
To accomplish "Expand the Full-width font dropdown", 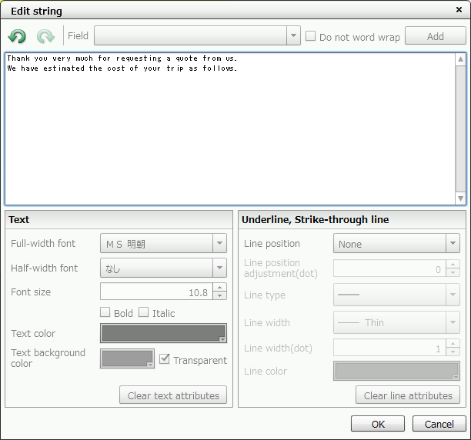I will point(220,244).
